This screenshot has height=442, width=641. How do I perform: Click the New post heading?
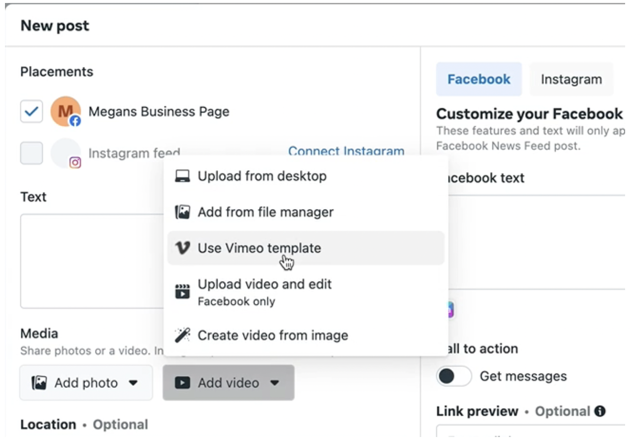(55, 25)
